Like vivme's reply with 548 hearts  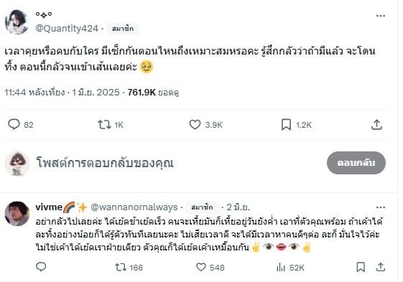click(200, 268)
